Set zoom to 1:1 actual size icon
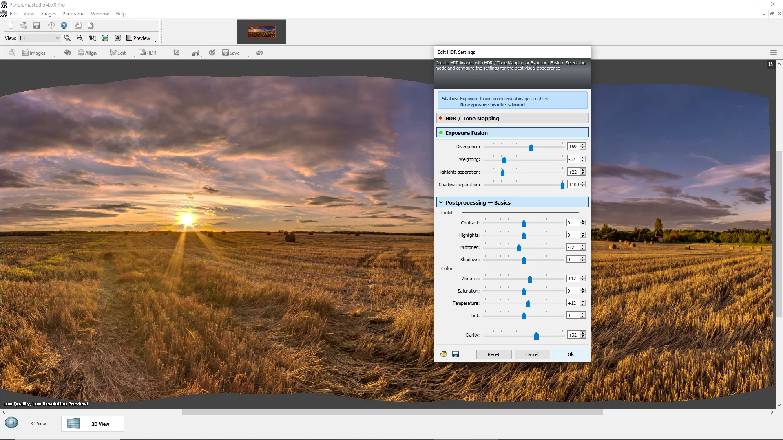The height and width of the screenshot is (440, 783). click(93, 38)
